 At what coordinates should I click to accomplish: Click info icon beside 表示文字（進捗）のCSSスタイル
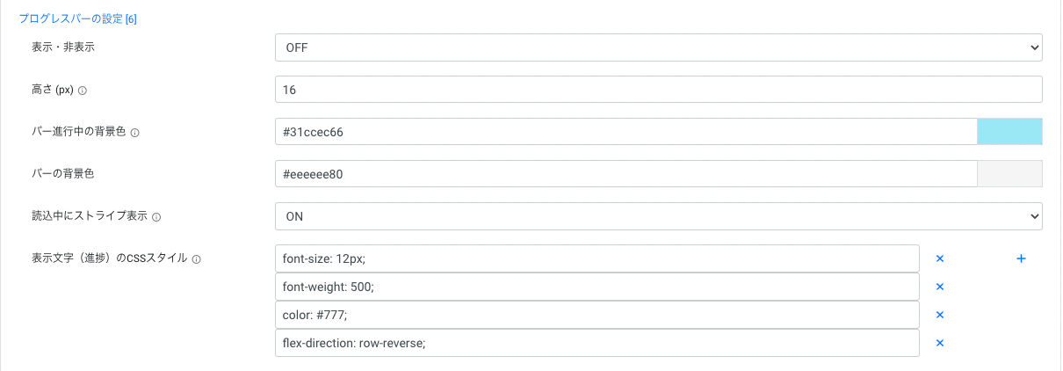pyautogui.click(x=196, y=259)
